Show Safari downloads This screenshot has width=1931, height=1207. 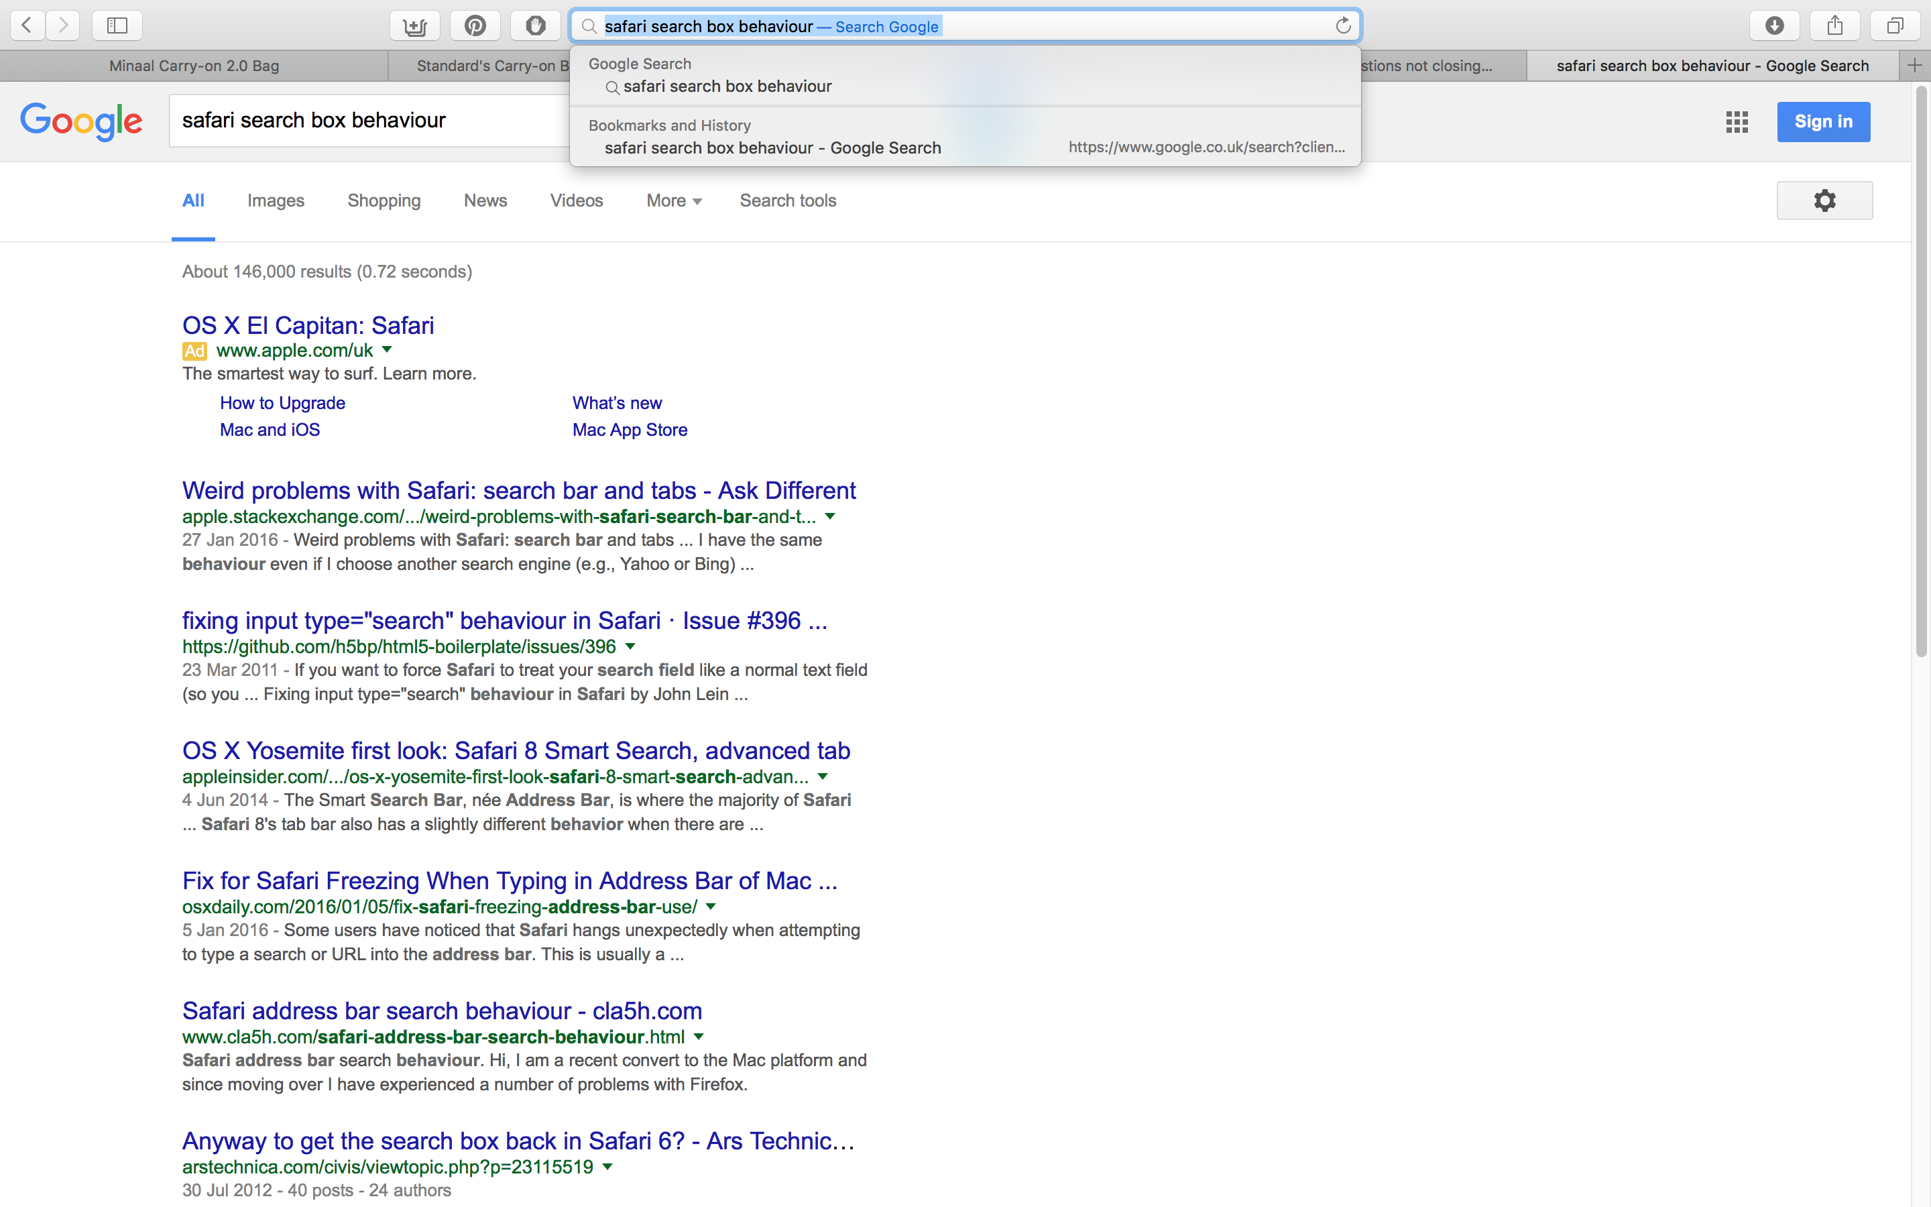[x=1775, y=25]
